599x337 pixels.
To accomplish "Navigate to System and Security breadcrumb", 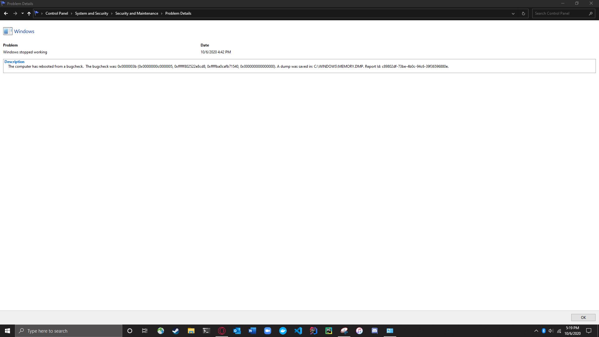I will [x=91, y=13].
